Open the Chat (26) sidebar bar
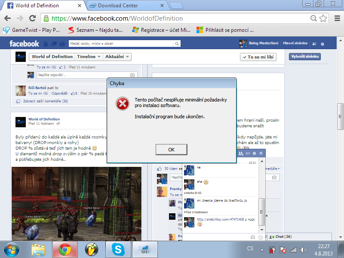The image size is (344, 258). (x=299, y=237)
